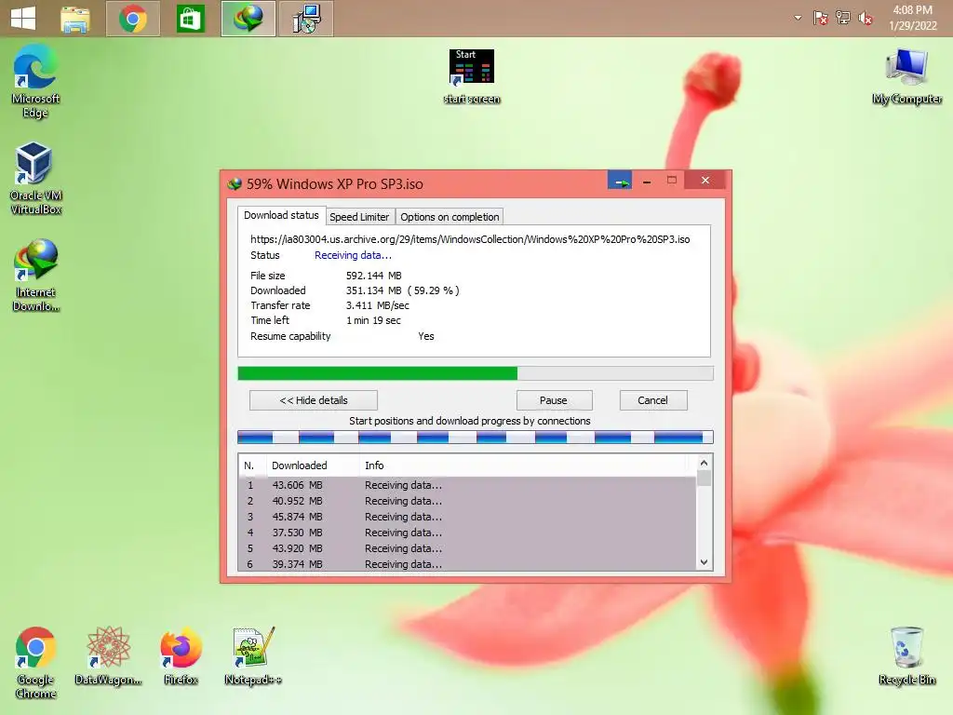Select the Firefox desktop shortcut
This screenshot has height=715, width=953.
point(181,656)
